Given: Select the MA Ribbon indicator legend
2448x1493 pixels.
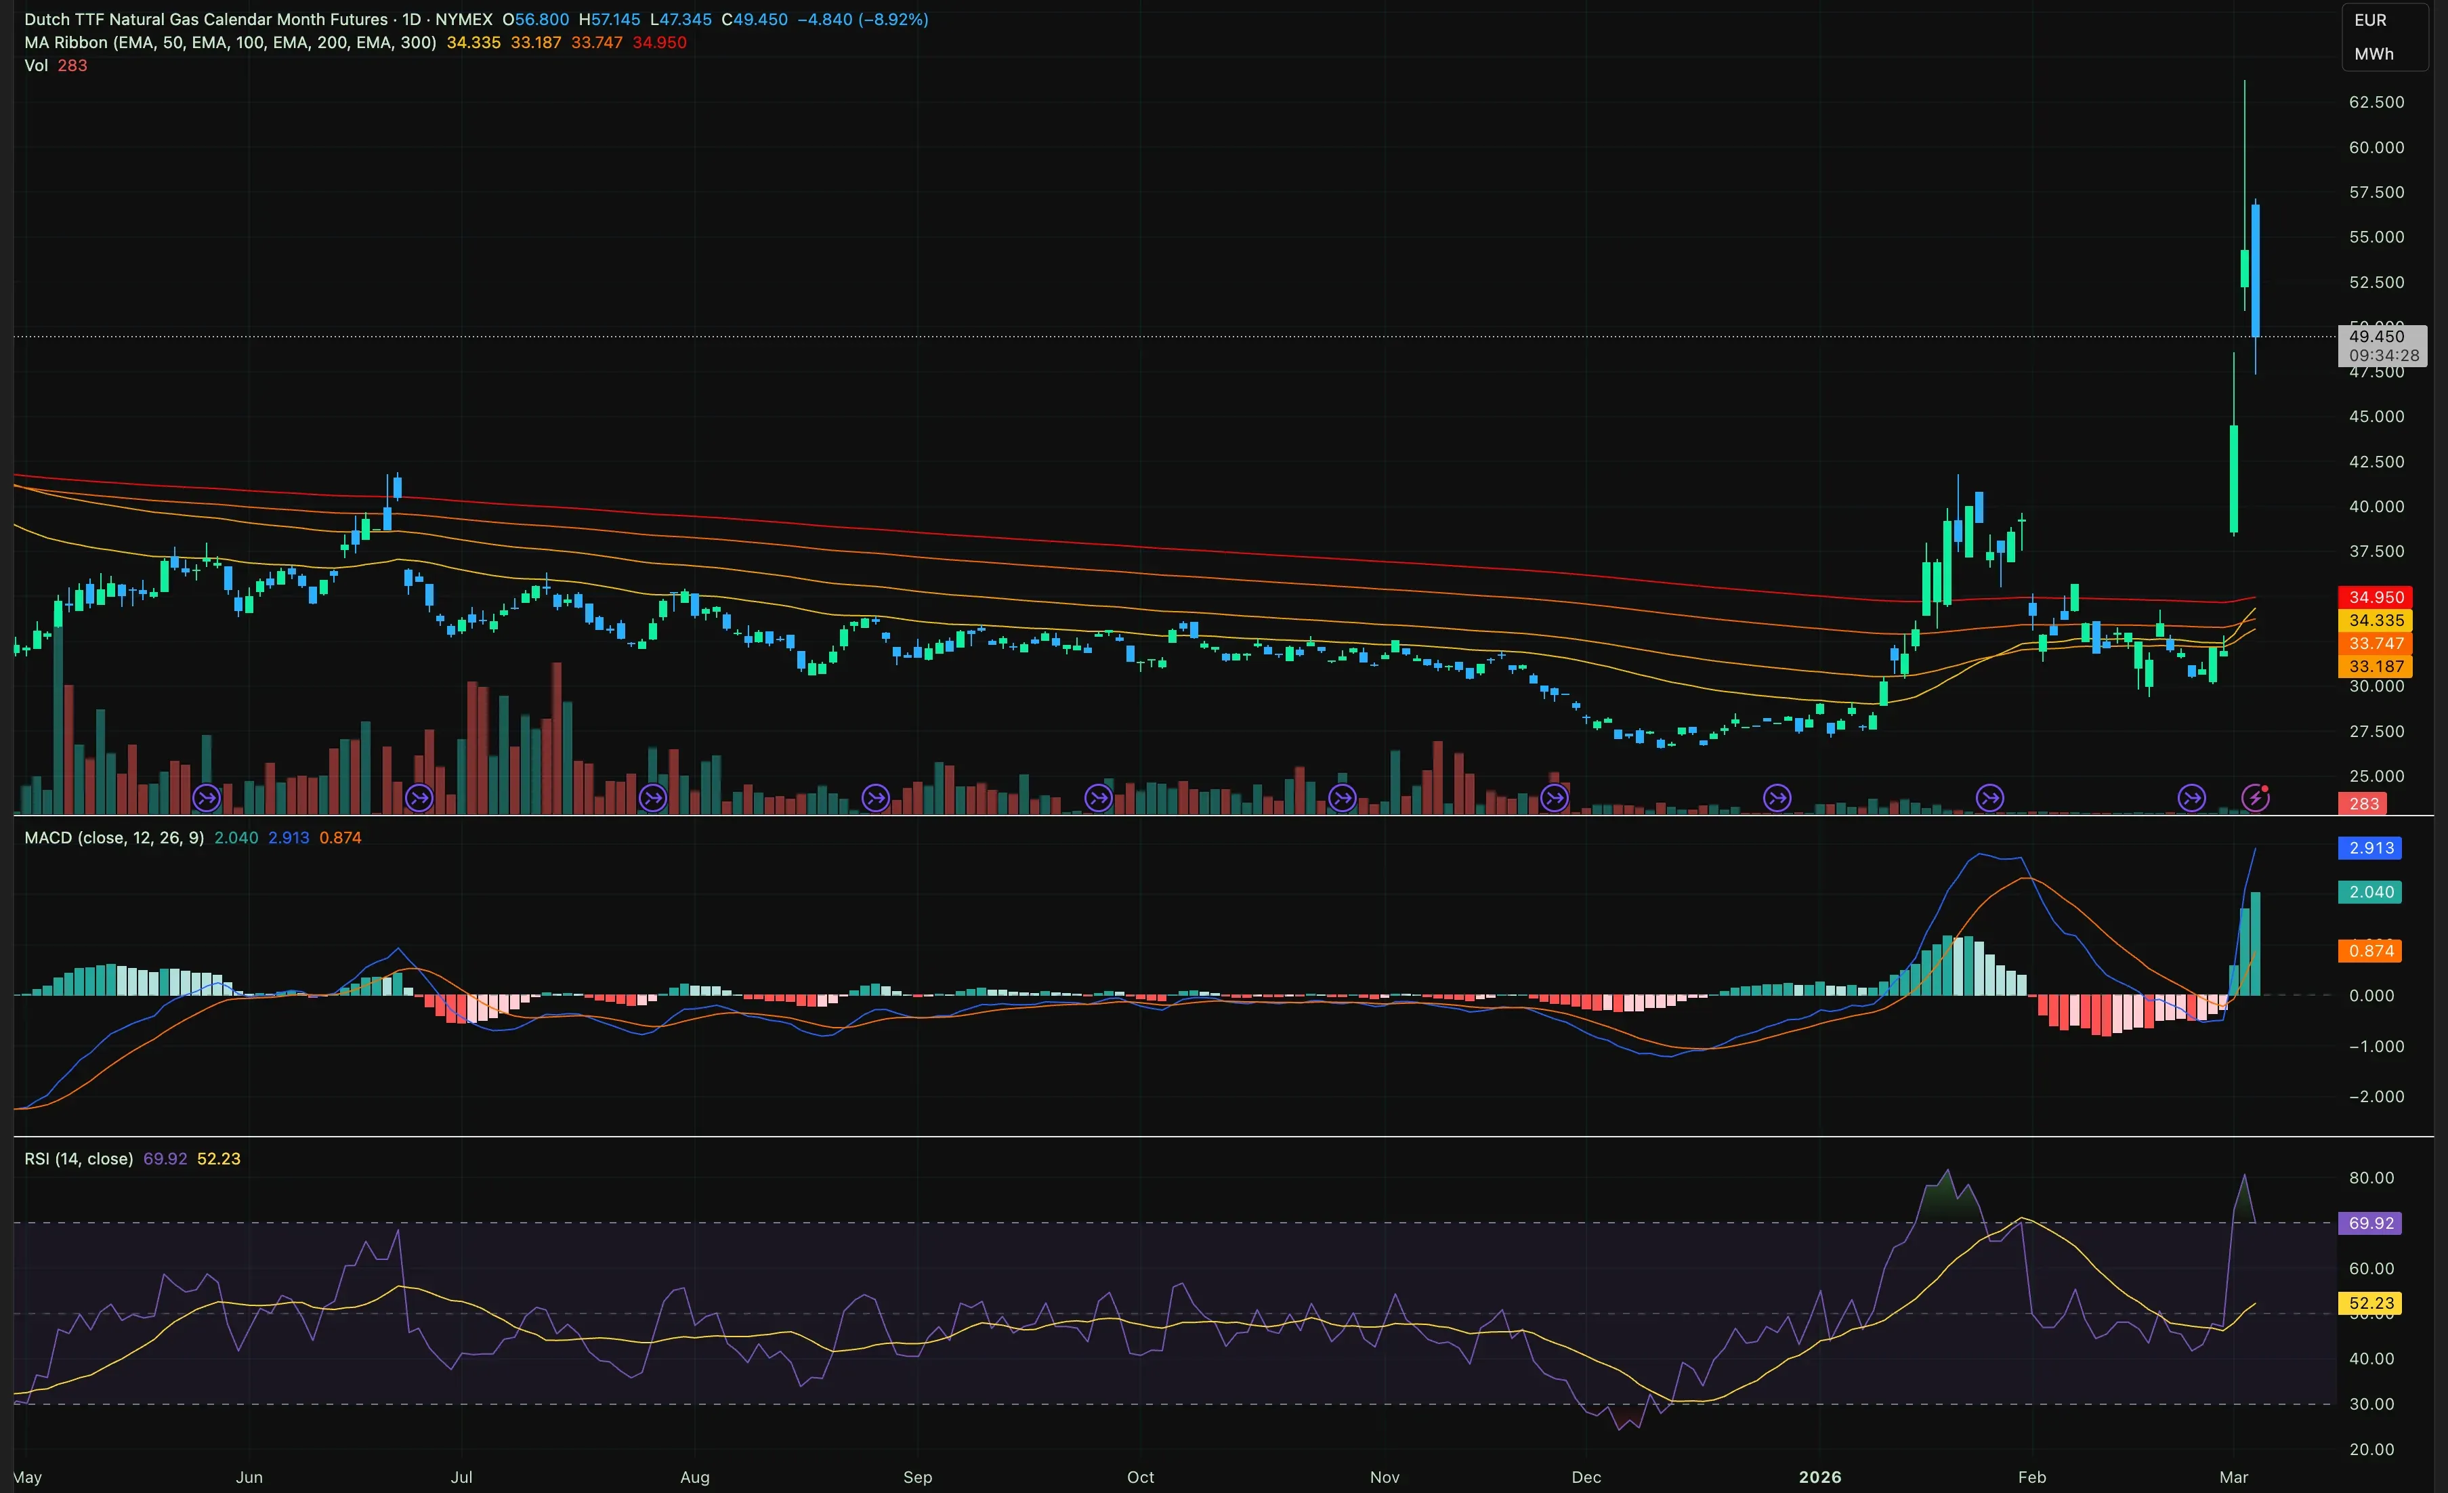Looking at the screenshot, I should coord(230,43).
